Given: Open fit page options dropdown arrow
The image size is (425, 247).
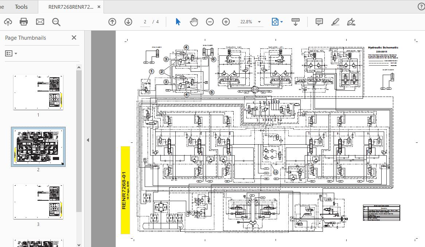Looking at the screenshot, I should 282,22.
